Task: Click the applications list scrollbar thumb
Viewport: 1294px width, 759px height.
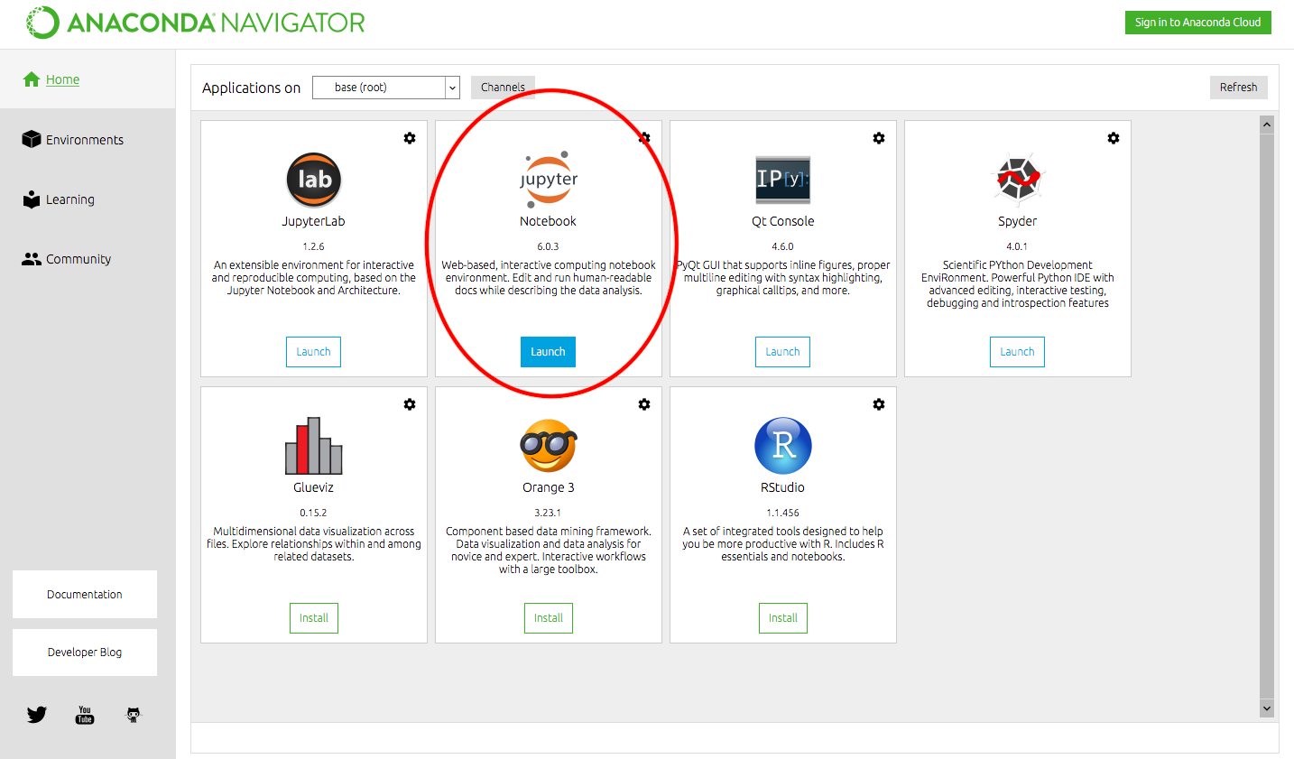Action: click(x=1267, y=415)
